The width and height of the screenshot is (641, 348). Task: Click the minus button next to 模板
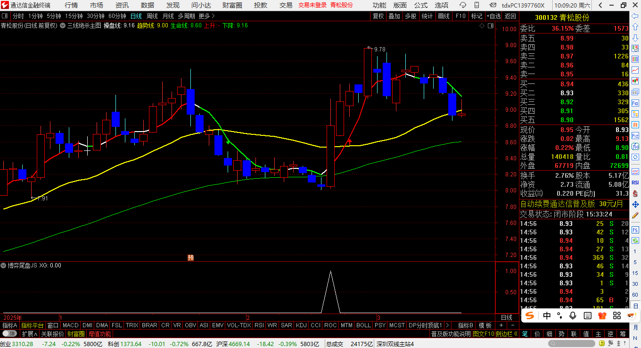(512, 325)
